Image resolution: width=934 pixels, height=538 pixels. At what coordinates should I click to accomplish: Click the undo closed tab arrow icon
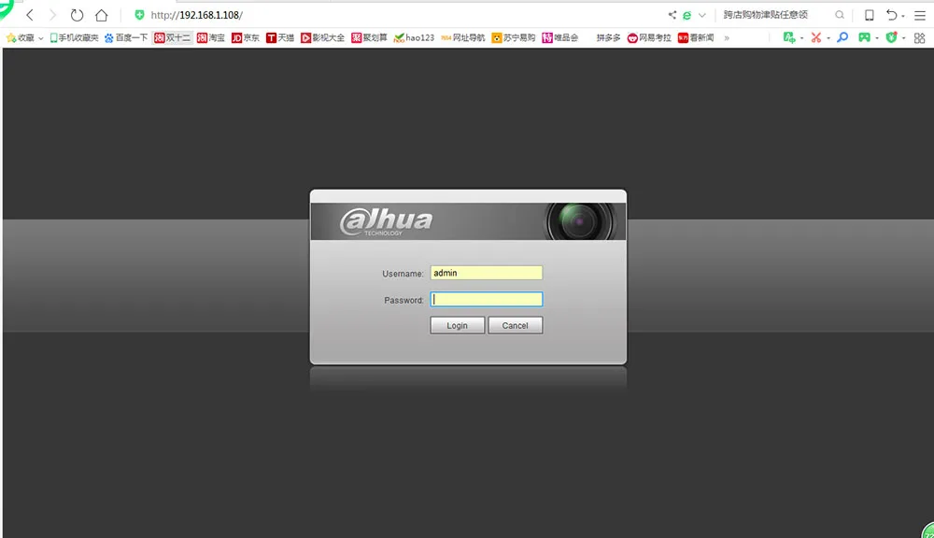(892, 15)
